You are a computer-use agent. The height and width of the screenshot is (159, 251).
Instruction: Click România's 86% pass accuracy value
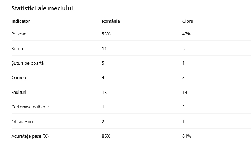(106, 136)
